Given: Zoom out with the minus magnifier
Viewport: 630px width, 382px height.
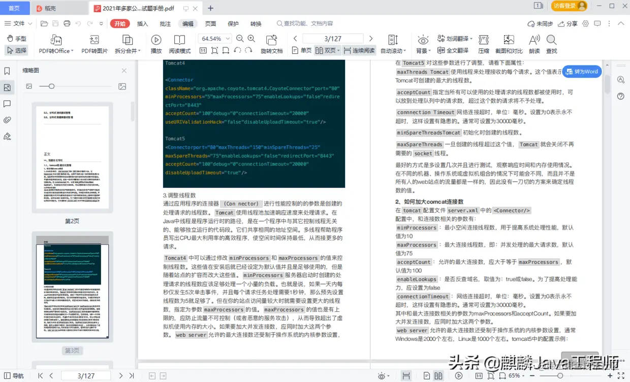Looking at the screenshot, I should point(239,39).
